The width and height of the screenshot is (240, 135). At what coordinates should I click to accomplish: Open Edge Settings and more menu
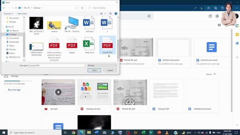click(237, 8)
